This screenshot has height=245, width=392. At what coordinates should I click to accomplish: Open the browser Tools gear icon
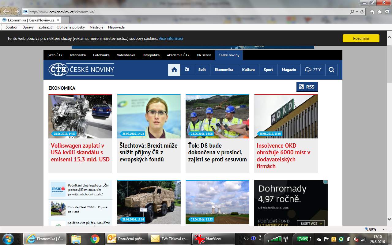click(x=387, y=12)
